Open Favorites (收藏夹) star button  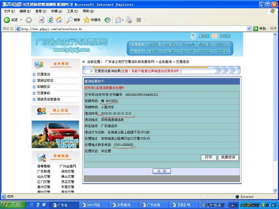[92, 20]
